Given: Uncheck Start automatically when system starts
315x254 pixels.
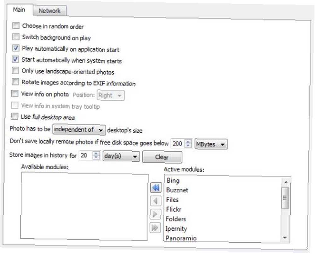Looking at the screenshot, I should click(15, 59).
